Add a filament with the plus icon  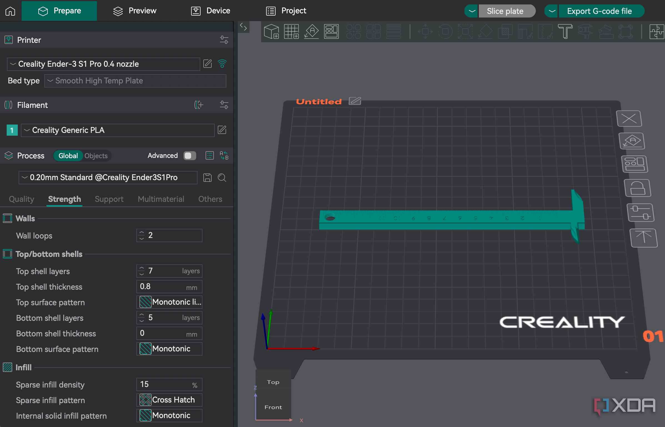click(199, 105)
